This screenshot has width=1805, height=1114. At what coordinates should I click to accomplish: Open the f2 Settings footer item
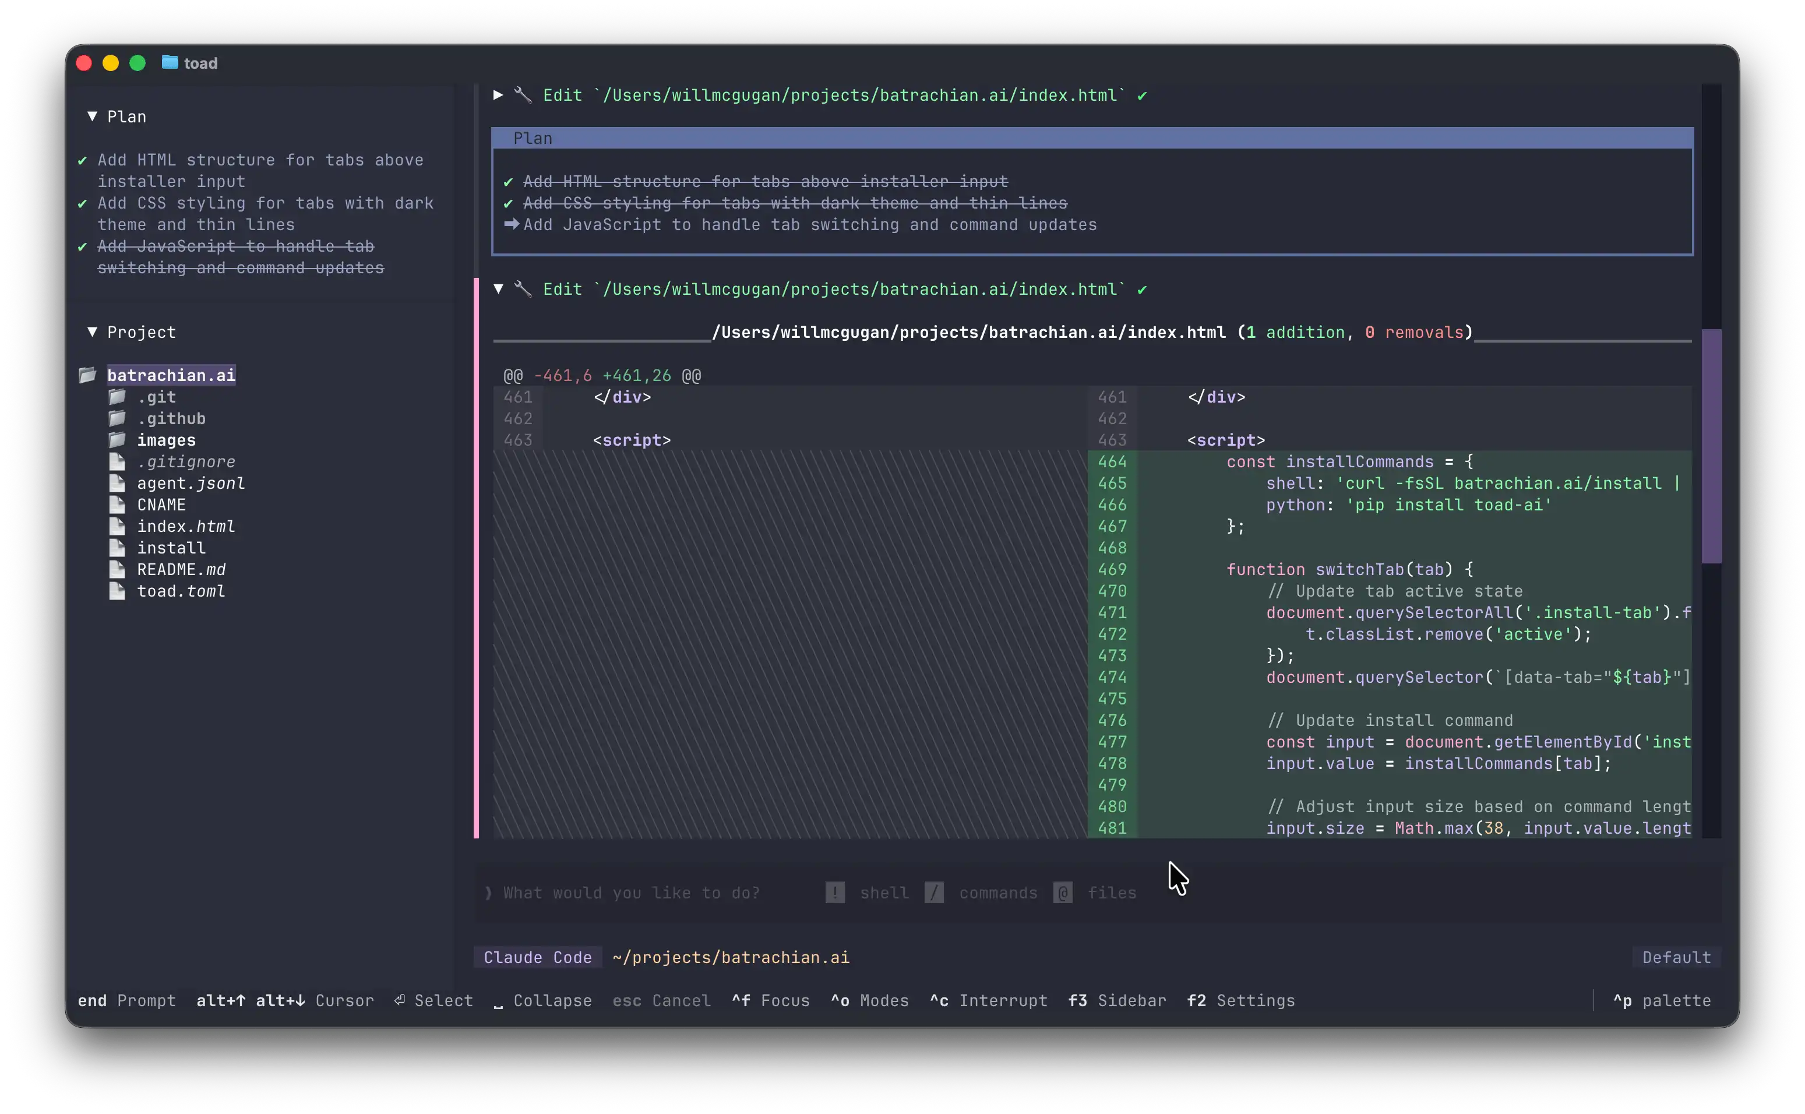click(x=1240, y=1000)
